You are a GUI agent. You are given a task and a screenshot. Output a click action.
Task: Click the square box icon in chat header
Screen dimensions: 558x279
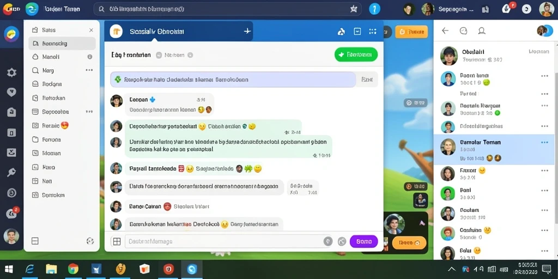pyautogui.click(x=357, y=32)
